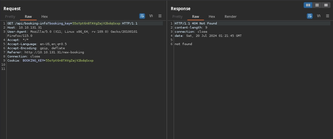333x139 pixels.
Task: Switch to side-by-side split layout
Action: point(308,5)
